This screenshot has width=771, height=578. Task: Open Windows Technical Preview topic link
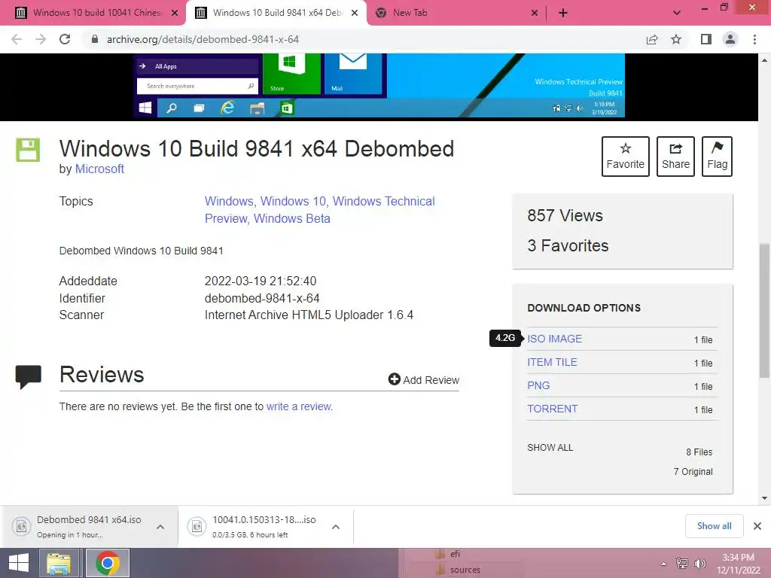coord(319,209)
